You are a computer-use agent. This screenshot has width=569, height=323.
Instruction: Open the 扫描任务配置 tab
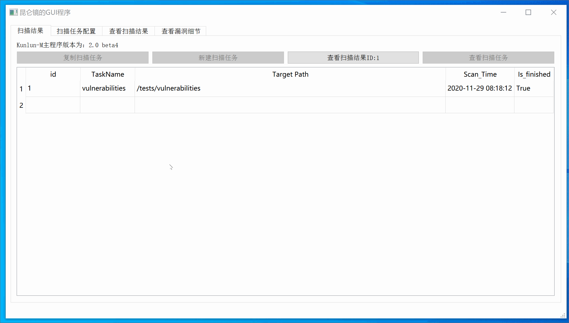(76, 31)
